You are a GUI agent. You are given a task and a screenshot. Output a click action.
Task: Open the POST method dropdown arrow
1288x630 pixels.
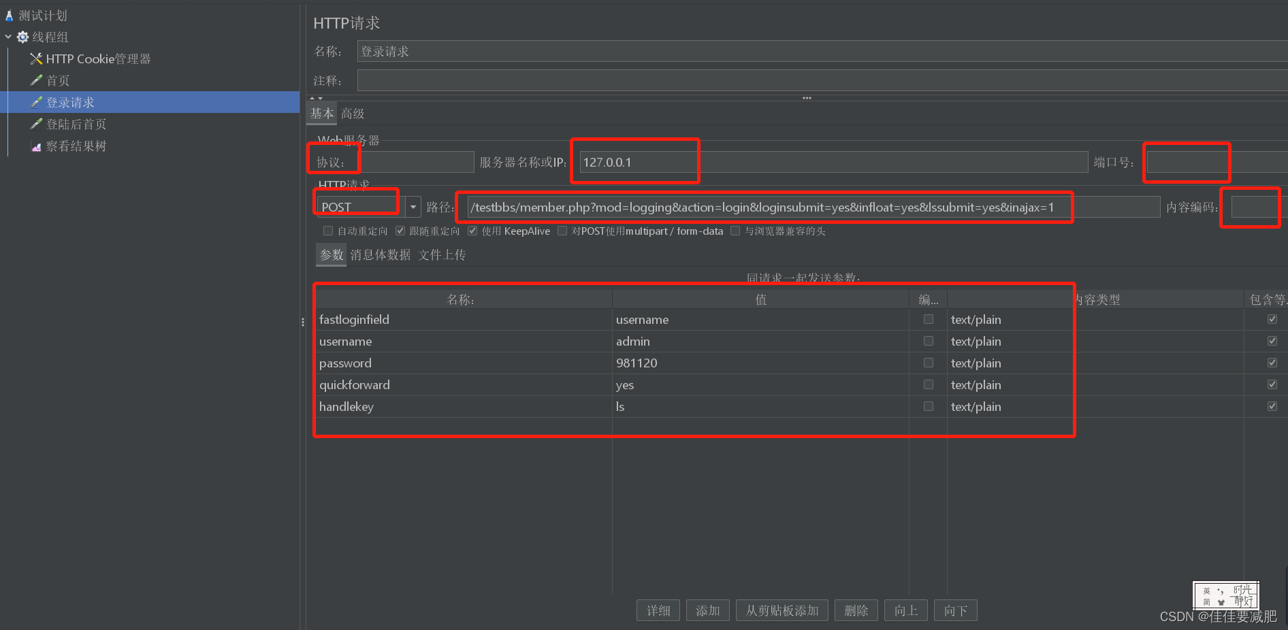tap(413, 207)
